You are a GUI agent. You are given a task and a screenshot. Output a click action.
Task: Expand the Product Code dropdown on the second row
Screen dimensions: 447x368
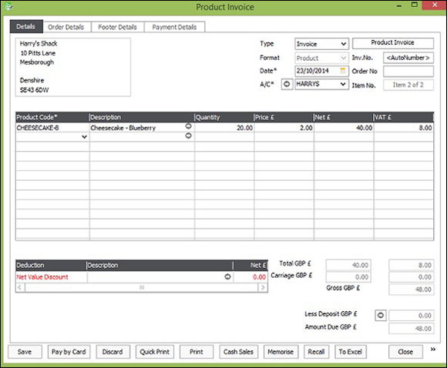click(84, 137)
